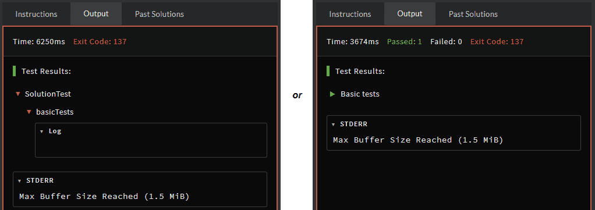This screenshot has width=595, height=210.
Task: Click 'Time: 6250ms' text
Action: [x=38, y=41]
